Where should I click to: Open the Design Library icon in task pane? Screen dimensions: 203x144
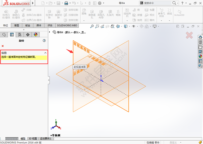(200, 42)
